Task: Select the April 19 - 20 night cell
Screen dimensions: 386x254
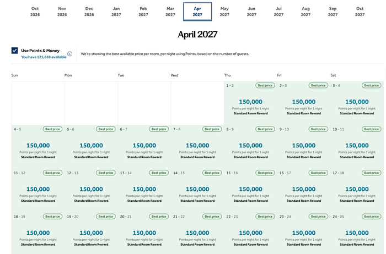Action: click(91, 233)
